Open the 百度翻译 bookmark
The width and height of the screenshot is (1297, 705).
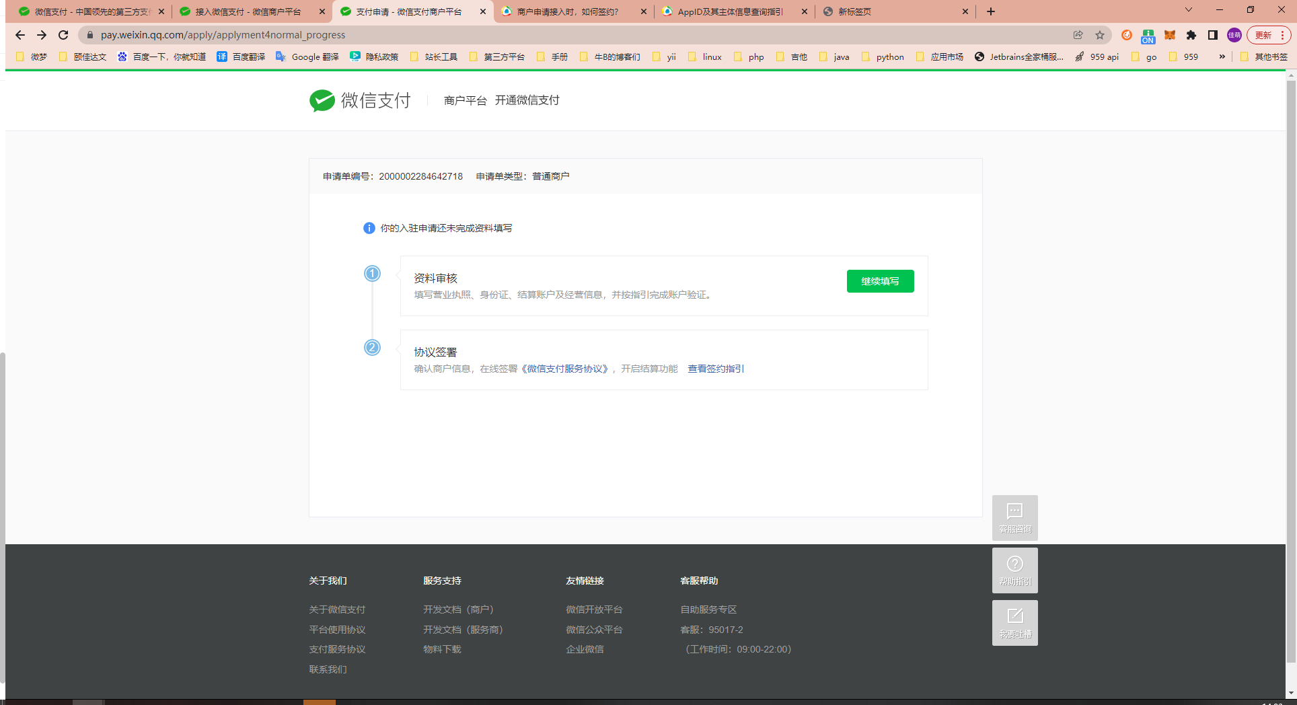(x=241, y=57)
